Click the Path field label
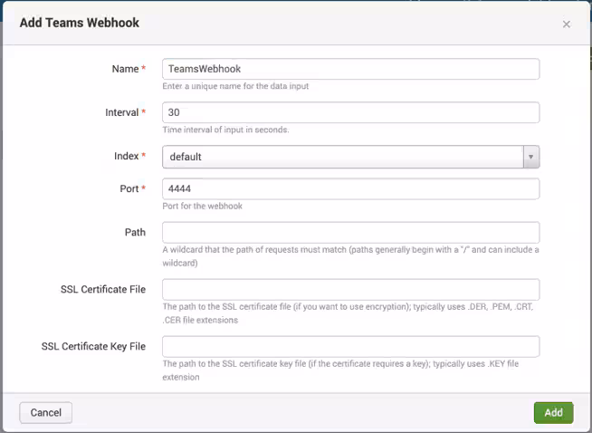Image resolution: width=592 pixels, height=433 pixels. coord(135,232)
